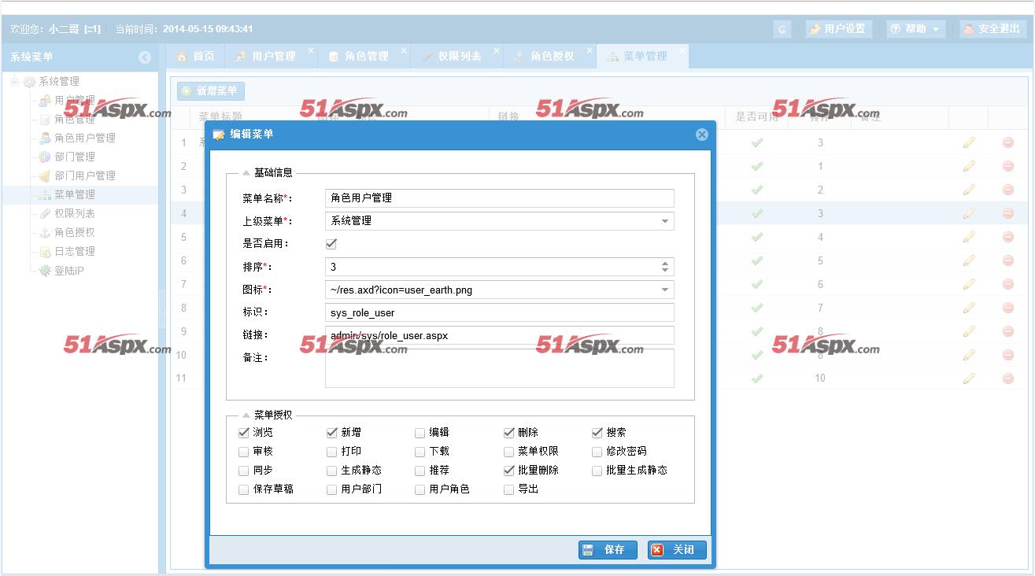
Task: Click the 安全退出 logout button
Action: (x=992, y=29)
